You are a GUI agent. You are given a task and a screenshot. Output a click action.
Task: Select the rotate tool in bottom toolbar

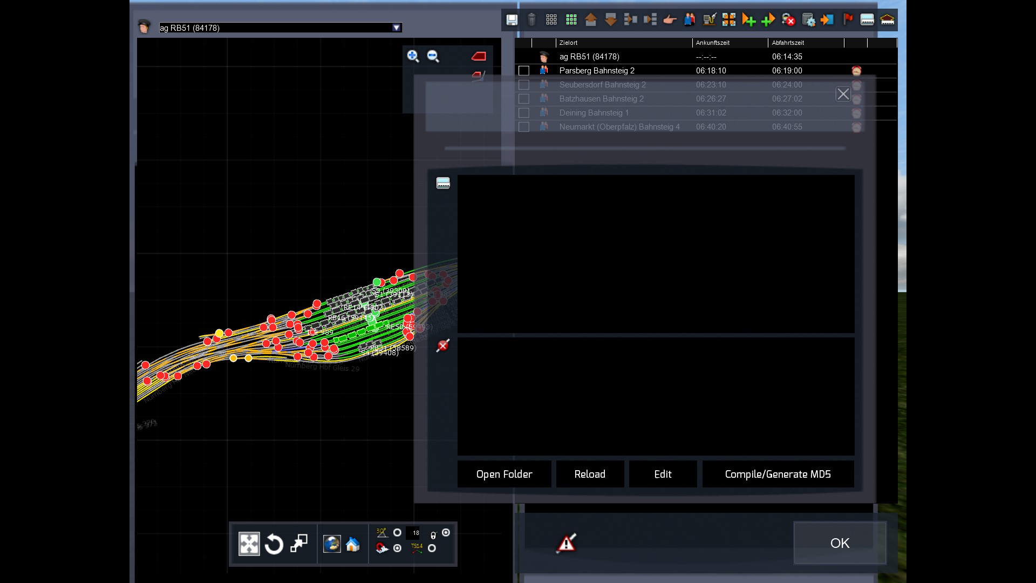point(274,544)
